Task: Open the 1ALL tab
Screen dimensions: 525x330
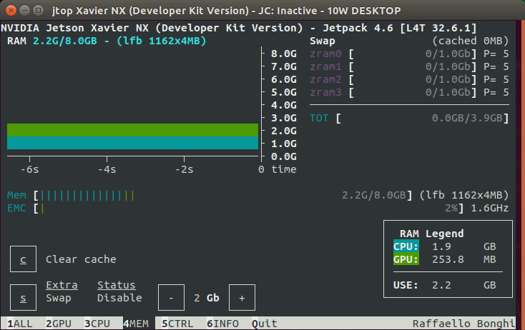Action: pyautogui.click(x=20, y=324)
